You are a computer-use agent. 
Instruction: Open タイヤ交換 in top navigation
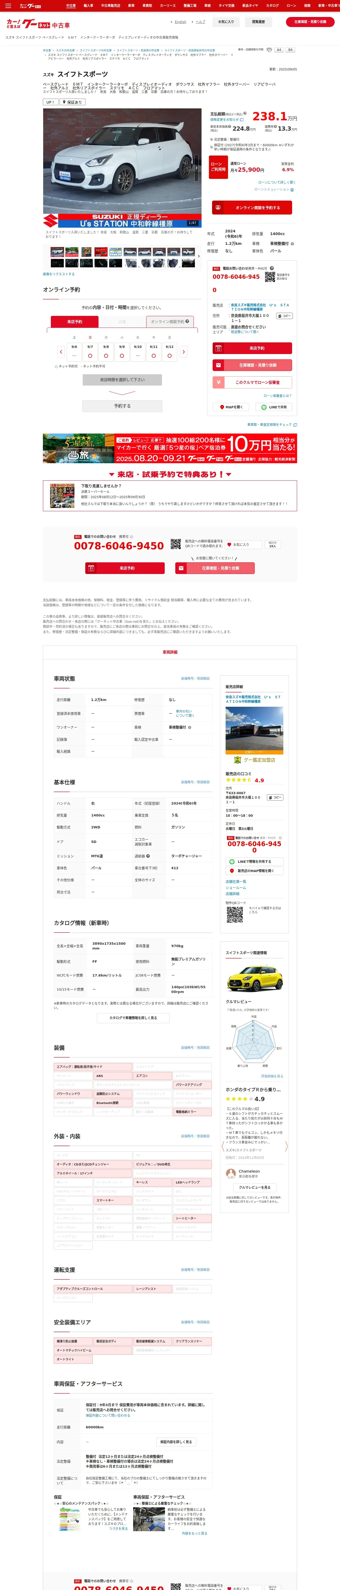coord(226,6)
